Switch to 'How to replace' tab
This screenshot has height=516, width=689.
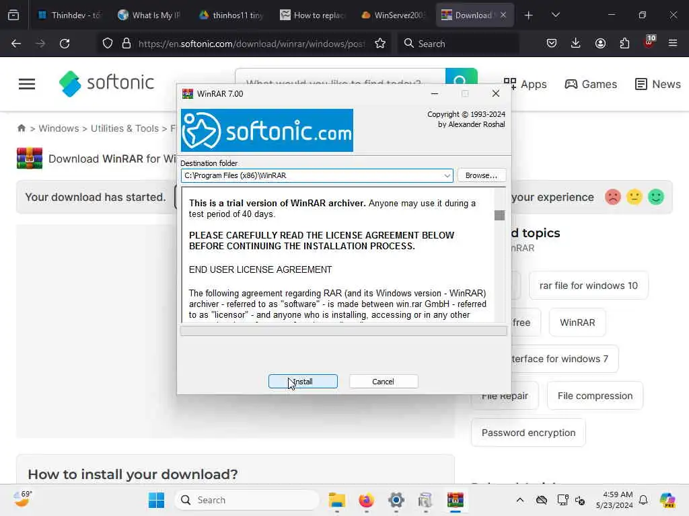pos(312,15)
